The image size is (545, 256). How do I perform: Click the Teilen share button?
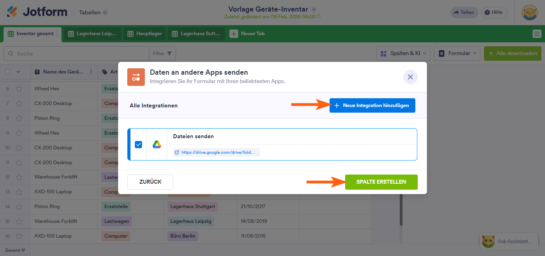click(463, 12)
